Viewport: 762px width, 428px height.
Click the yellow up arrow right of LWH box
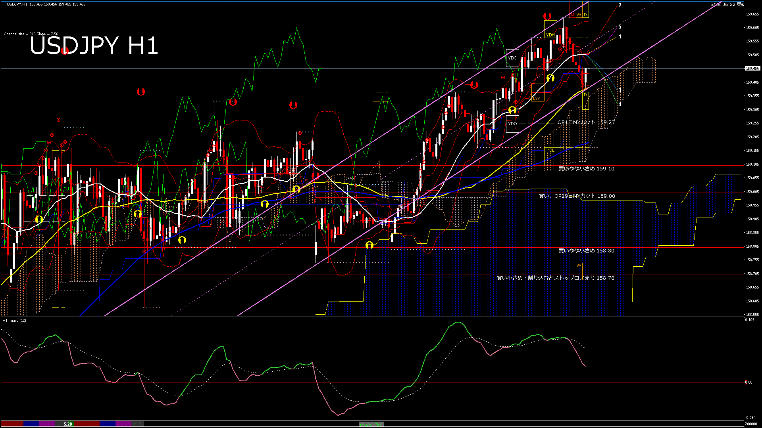(550, 78)
